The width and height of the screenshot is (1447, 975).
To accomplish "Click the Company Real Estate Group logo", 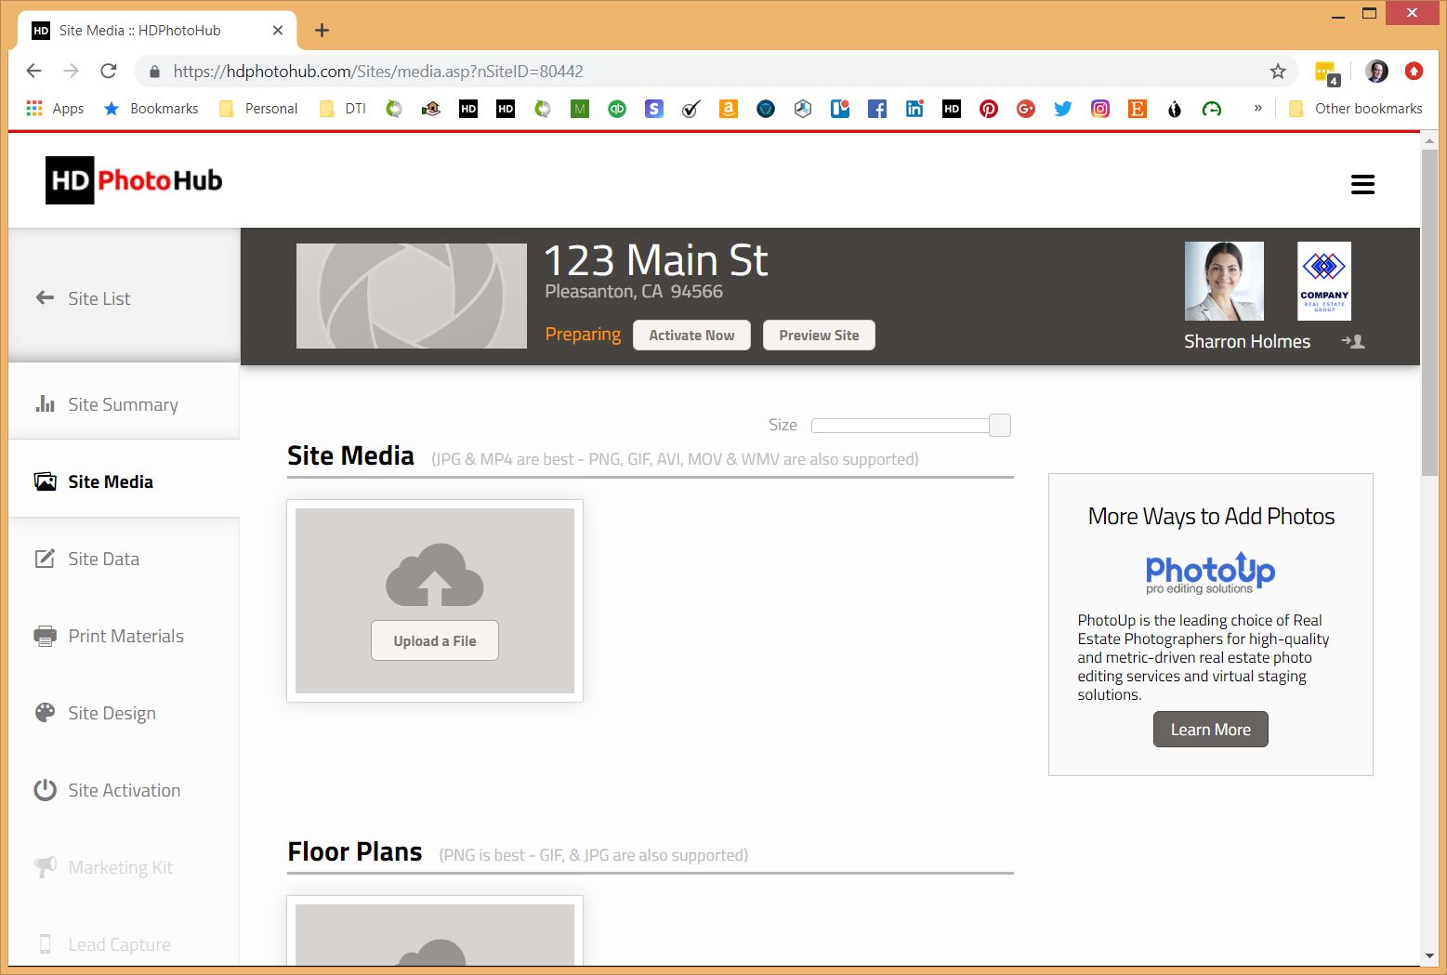I will (x=1324, y=281).
